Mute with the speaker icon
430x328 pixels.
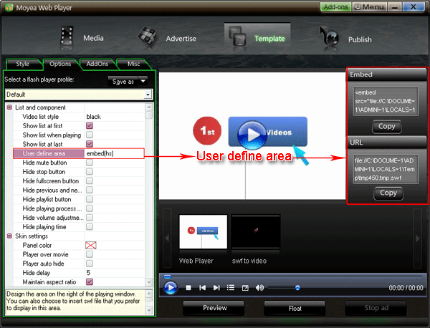[259, 288]
